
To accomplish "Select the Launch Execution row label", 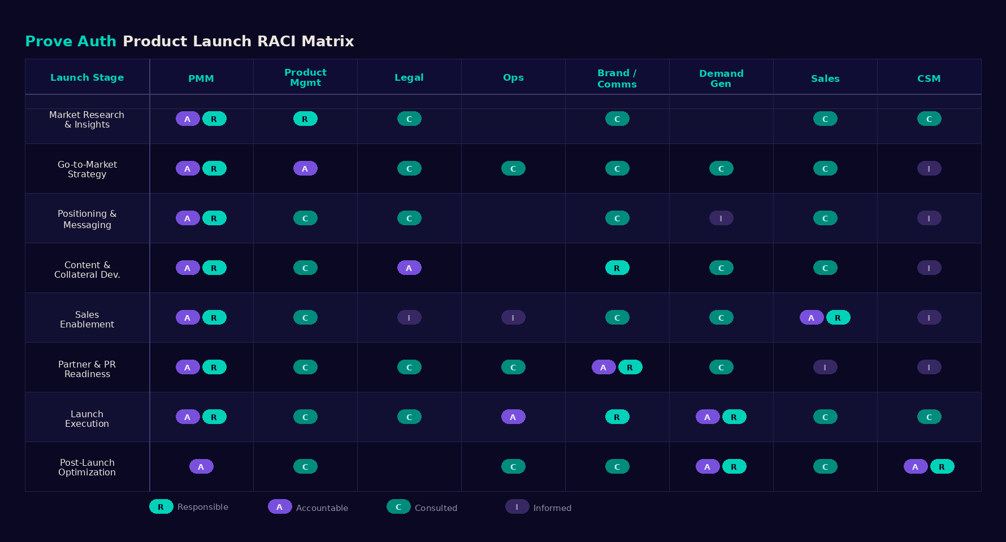I will (87, 419).
